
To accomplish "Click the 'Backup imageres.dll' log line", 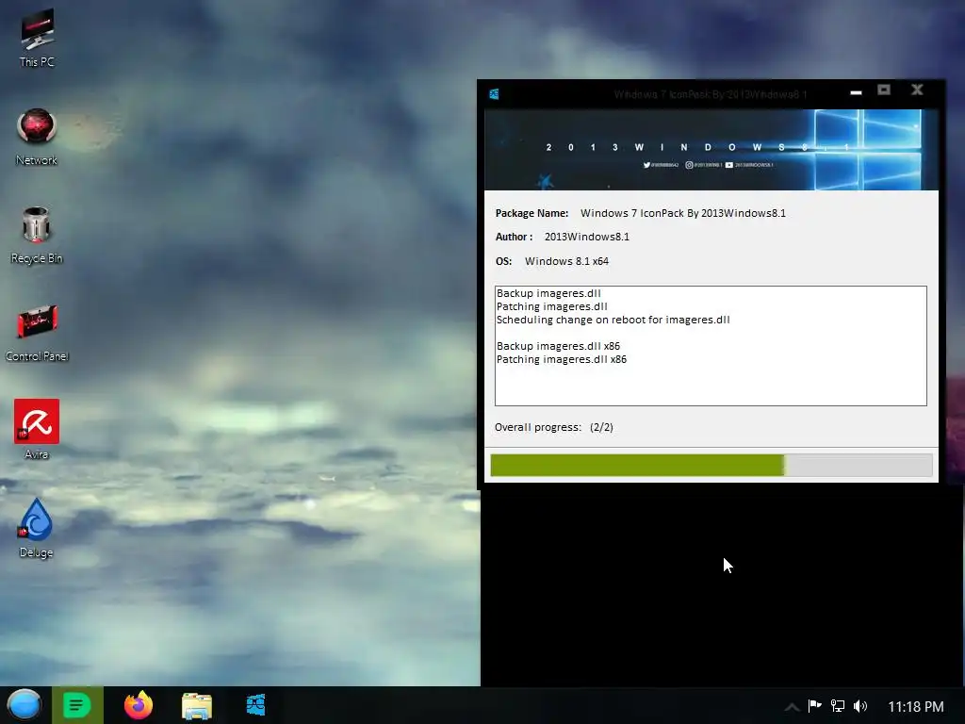I will coord(548,293).
